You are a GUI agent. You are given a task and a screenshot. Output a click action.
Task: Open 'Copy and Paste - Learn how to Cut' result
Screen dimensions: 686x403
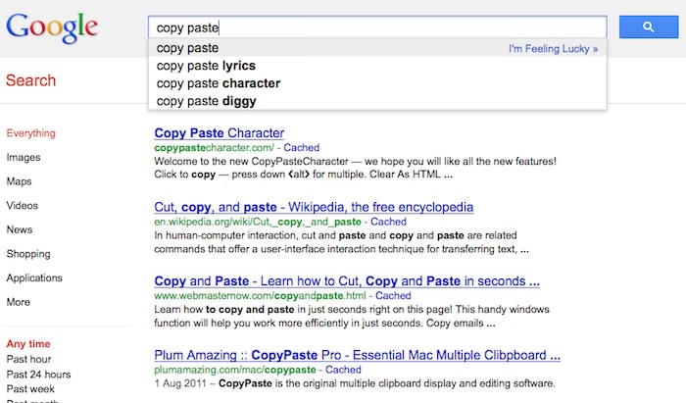pos(347,280)
